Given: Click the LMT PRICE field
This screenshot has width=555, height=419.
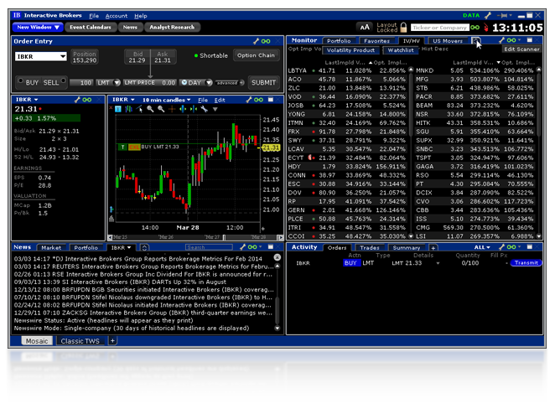Looking at the screenshot, I should click(x=150, y=83).
